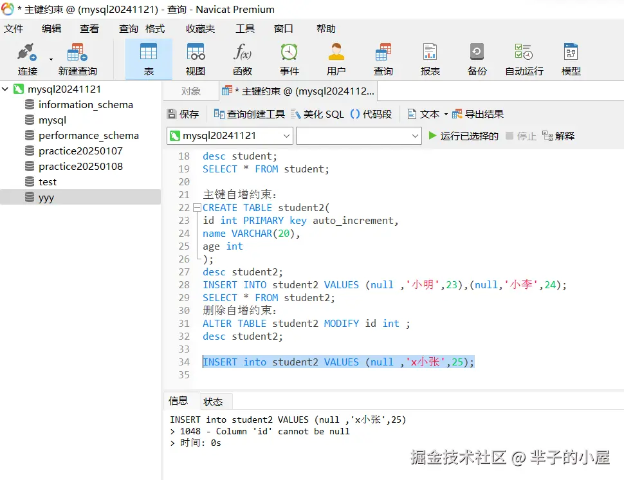Screen dimensions: 624x480
Task: Select the 表 (Table) toolbar icon
Action: pyautogui.click(x=149, y=59)
